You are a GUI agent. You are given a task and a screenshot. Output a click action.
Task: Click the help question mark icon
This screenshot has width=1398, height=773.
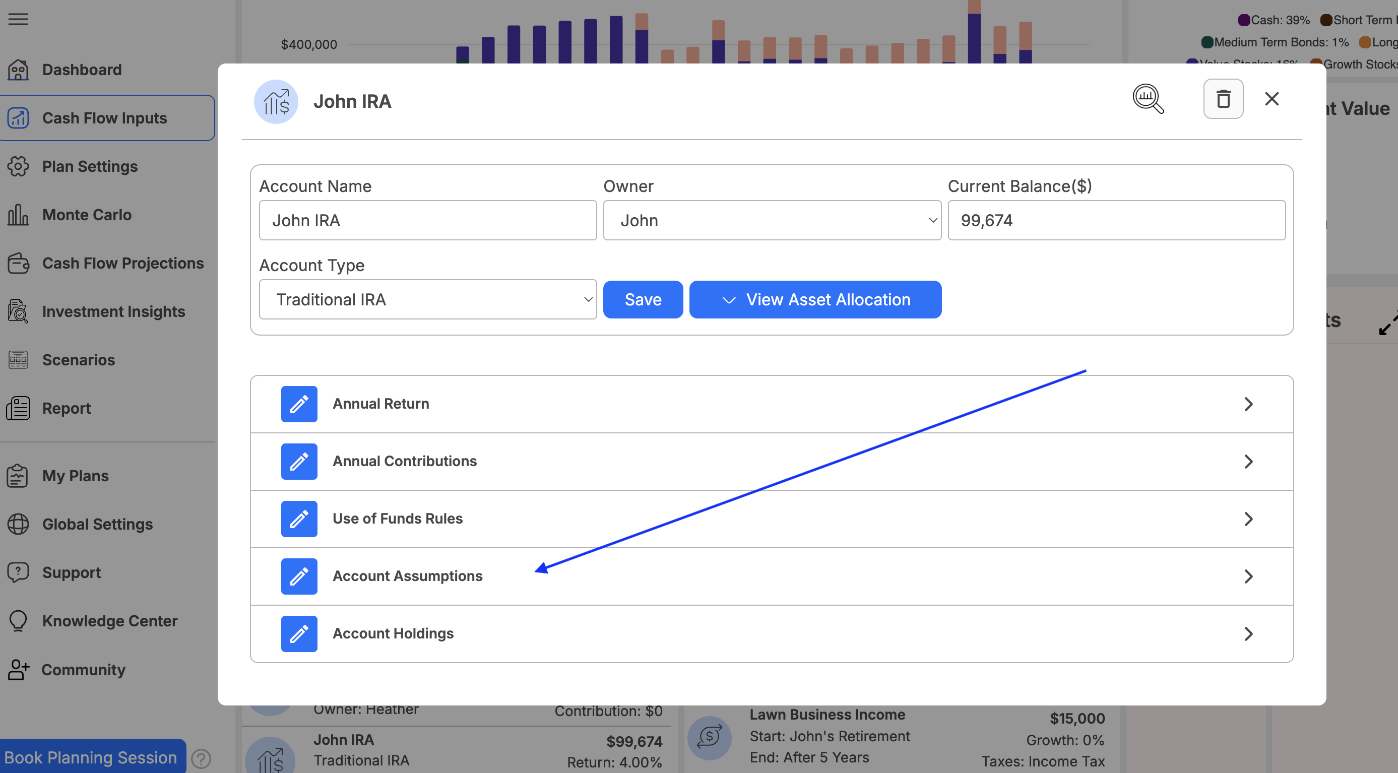pos(202,758)
